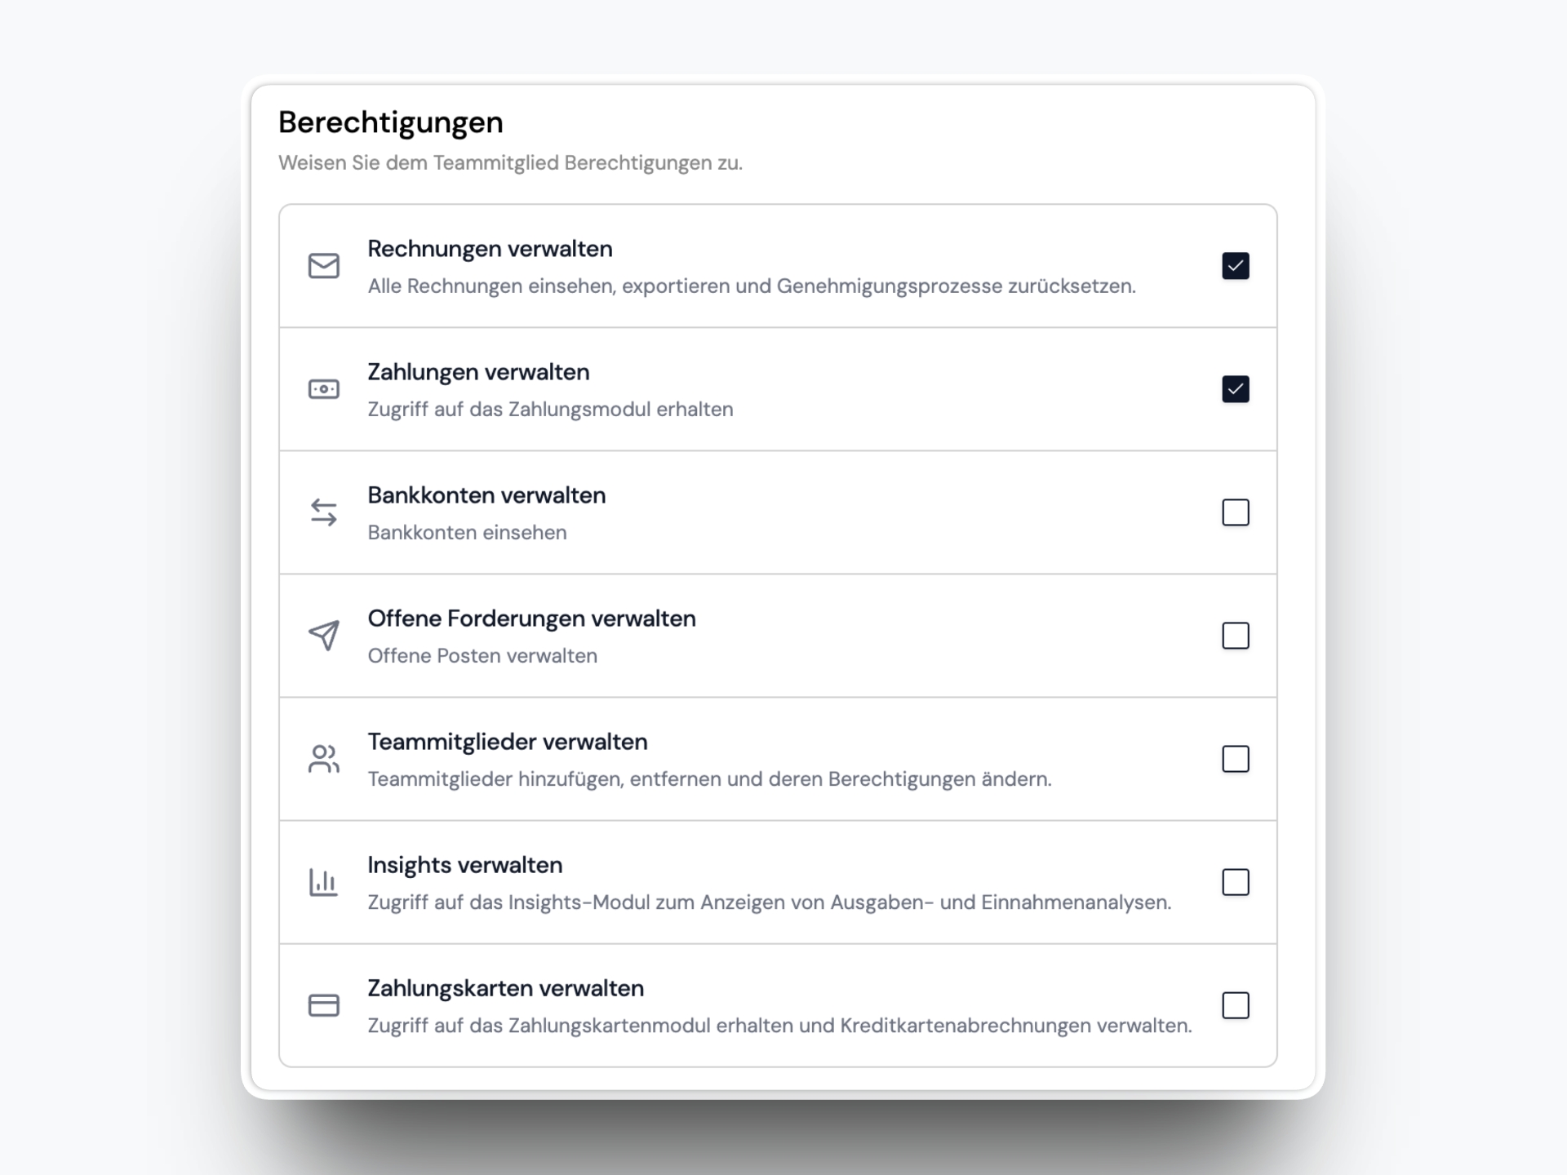Screen dimensions: 1567x1175
Task: Click the Berechtigungen heading
Action: [390, 122]
